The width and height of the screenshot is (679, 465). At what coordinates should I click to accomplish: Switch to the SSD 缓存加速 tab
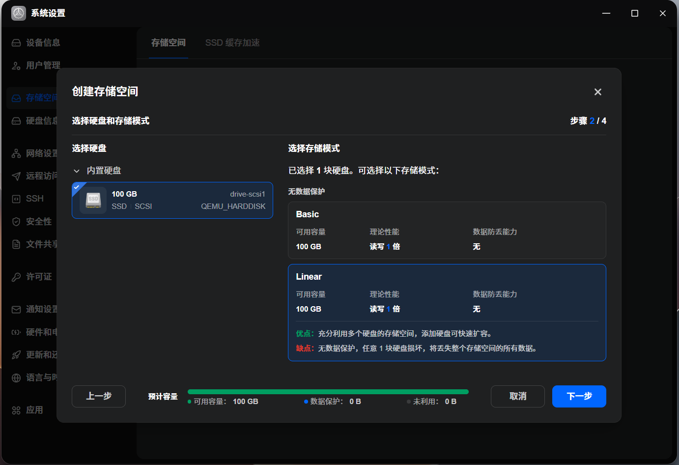coord(232,43)
